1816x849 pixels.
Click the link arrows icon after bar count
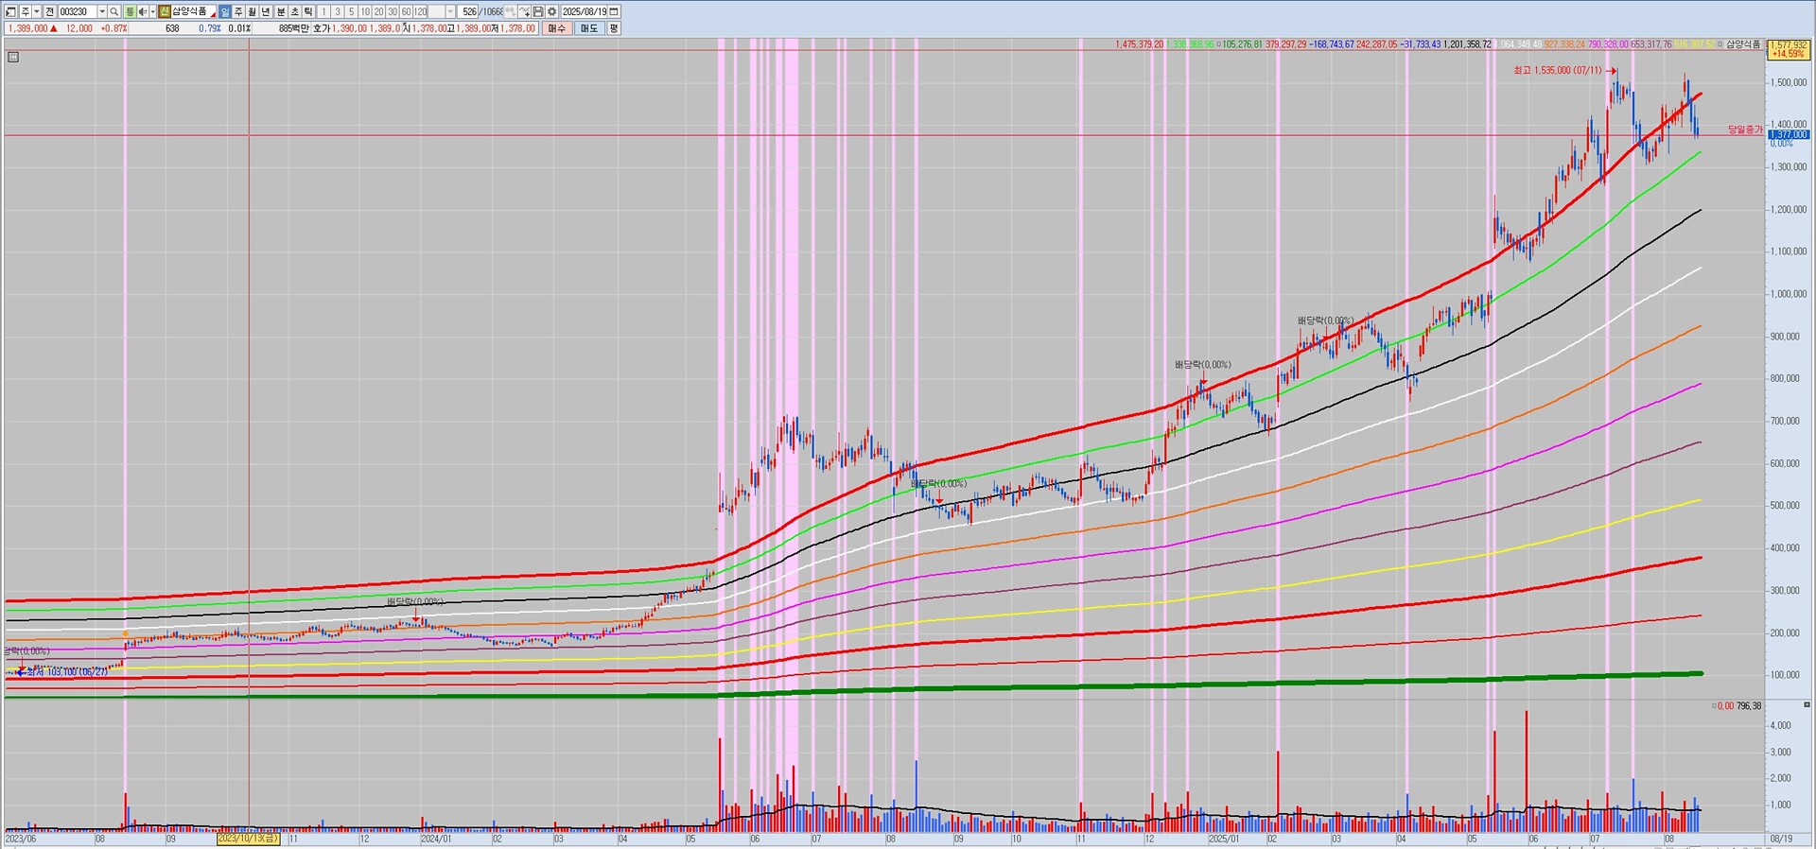click(x=511, y=11)
